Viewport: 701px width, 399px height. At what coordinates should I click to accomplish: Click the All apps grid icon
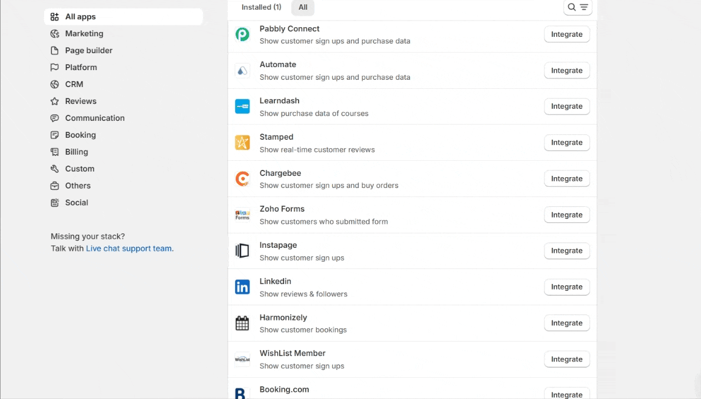coord(54,16)
